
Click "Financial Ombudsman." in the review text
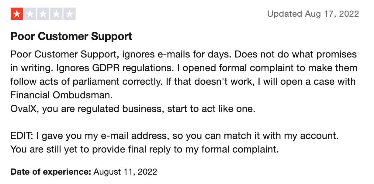click(x=61, y=95)
